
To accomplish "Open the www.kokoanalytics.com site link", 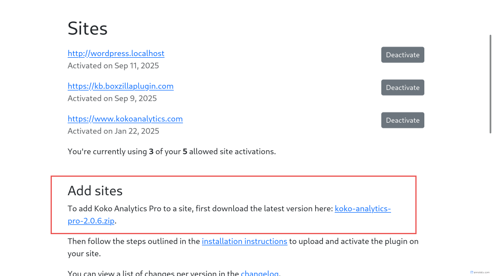I will pyautogui.click(x=125, y=119).
